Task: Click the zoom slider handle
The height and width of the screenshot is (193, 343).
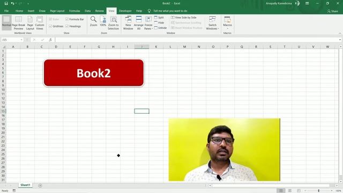Action: [x=318, y=191]
